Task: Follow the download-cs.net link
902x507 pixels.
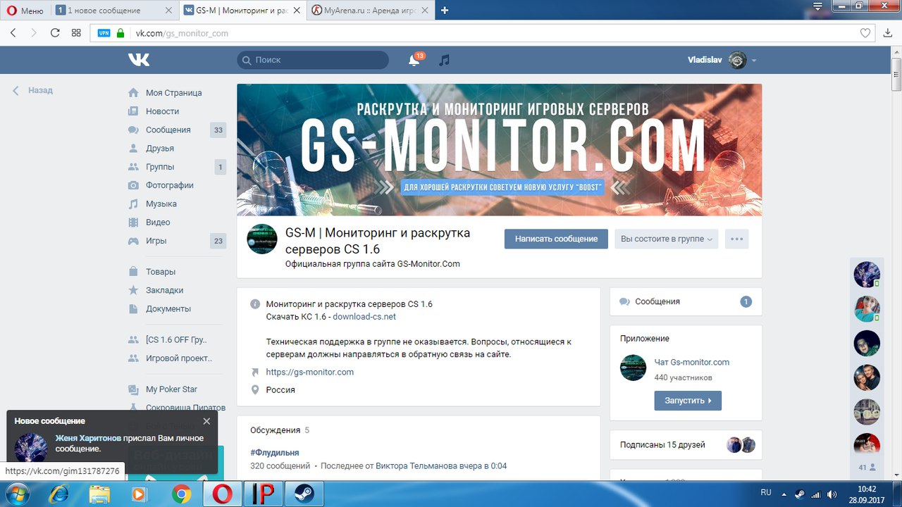Action: pos(364,317)
